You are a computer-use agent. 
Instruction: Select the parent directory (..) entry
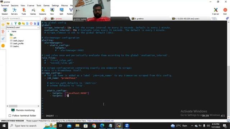pyautogui.click(x=12, y=35)
